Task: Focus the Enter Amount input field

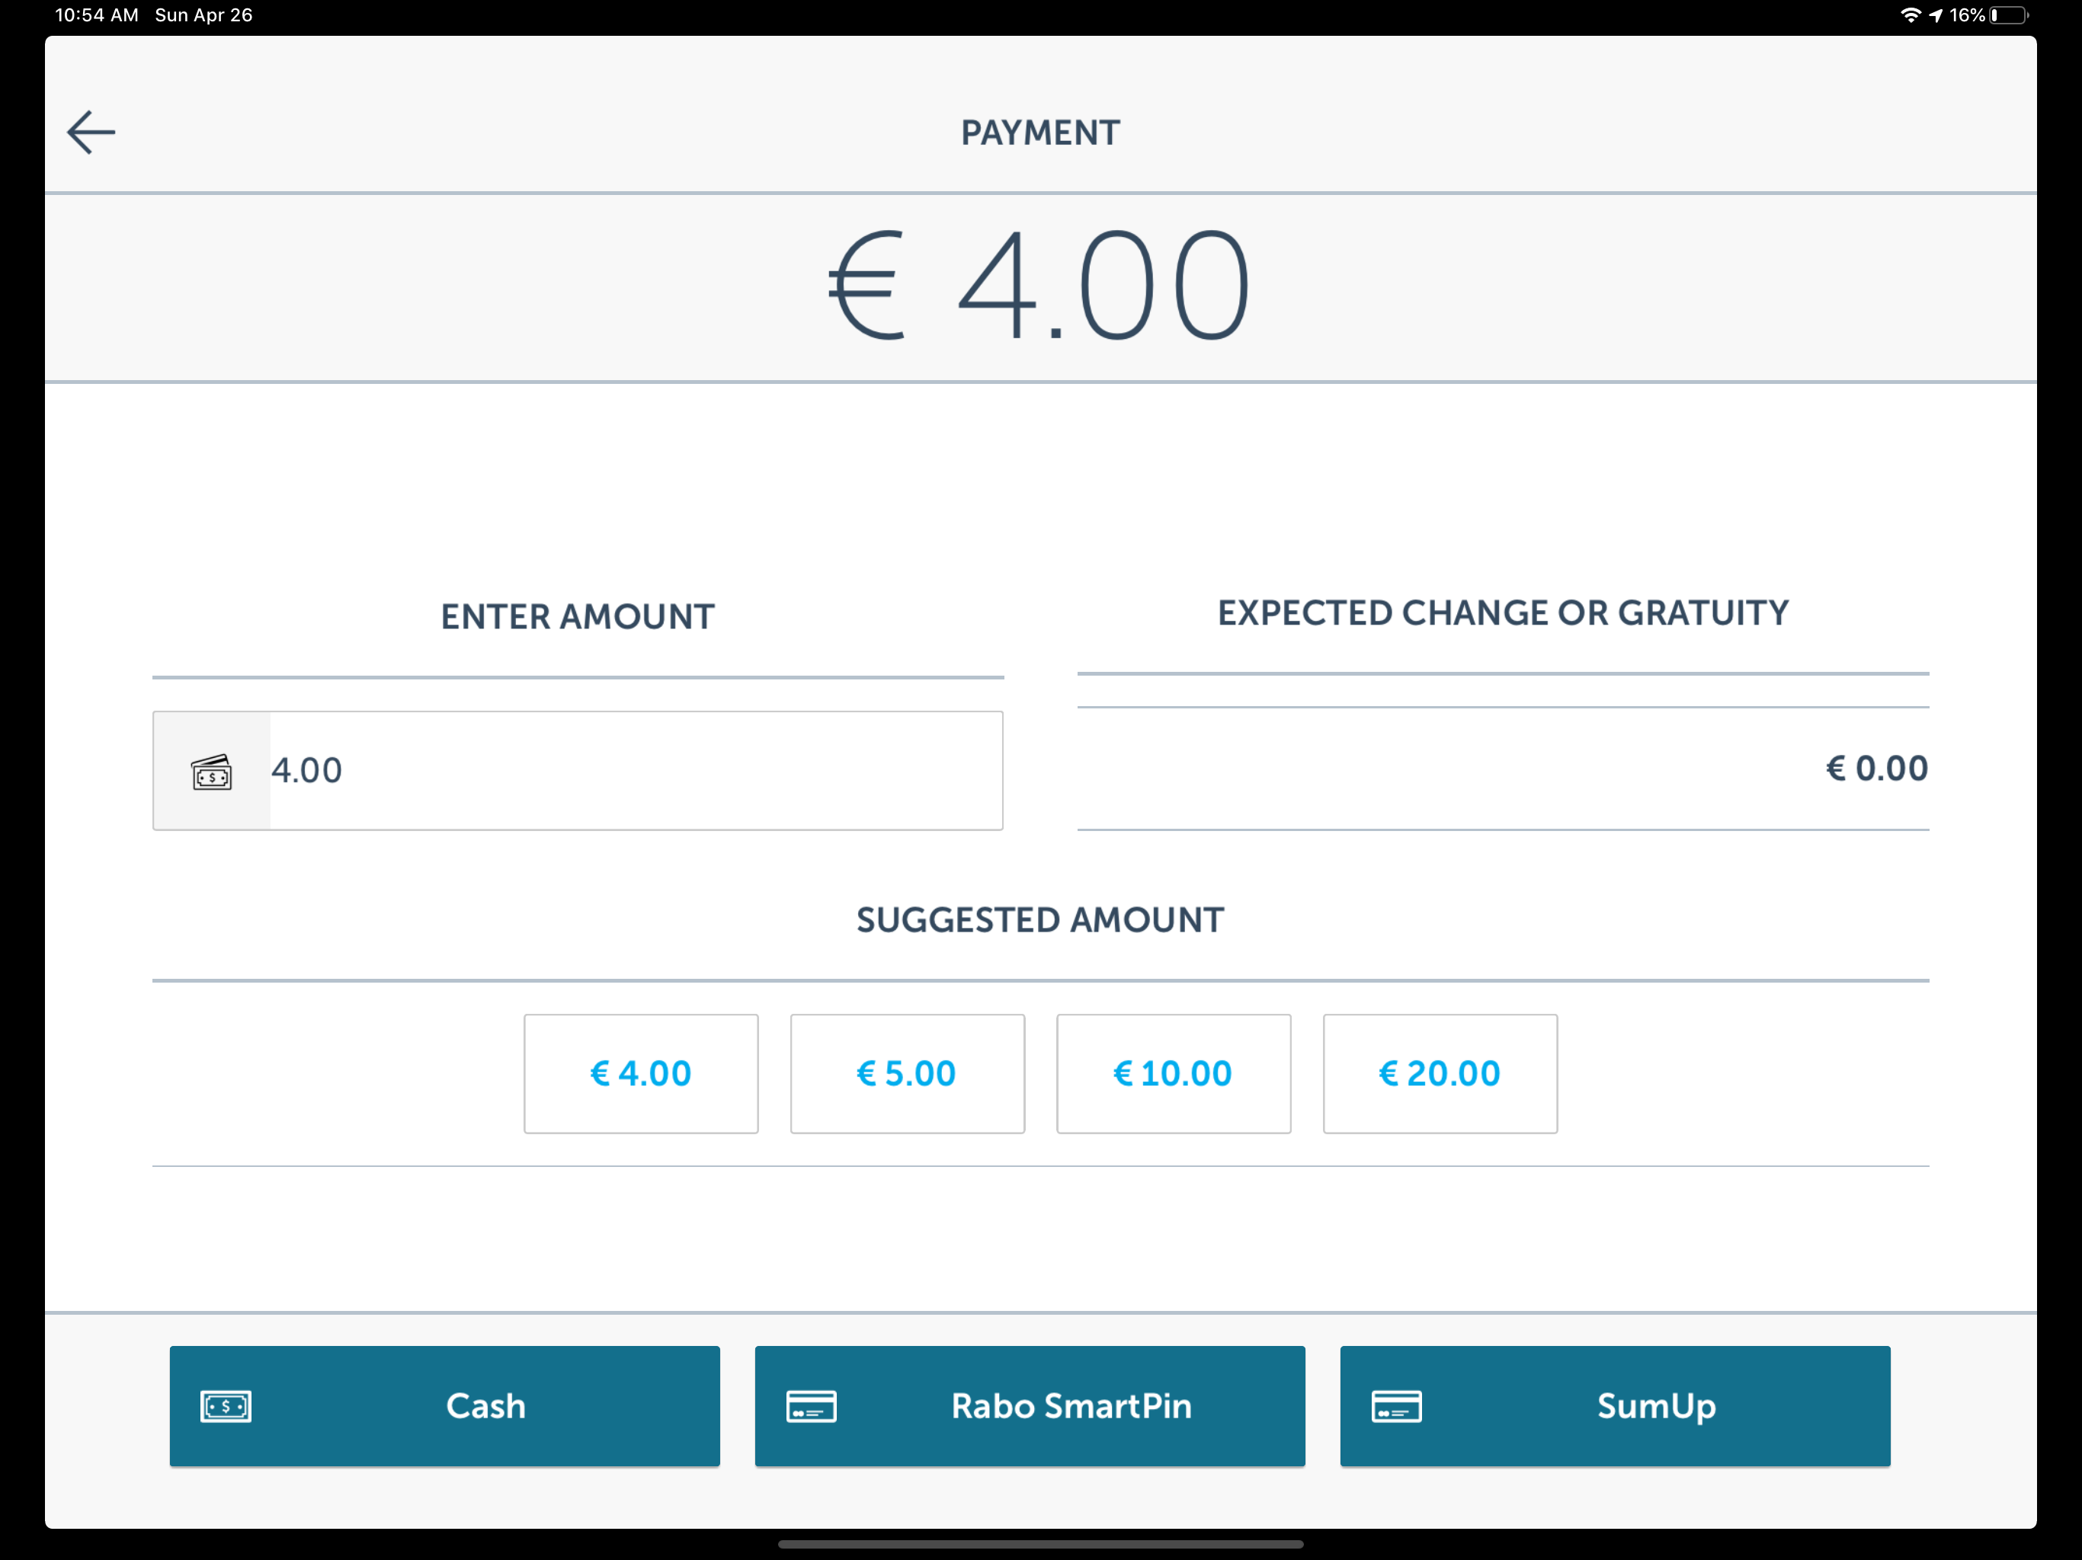Action: [x=636, y=771]
